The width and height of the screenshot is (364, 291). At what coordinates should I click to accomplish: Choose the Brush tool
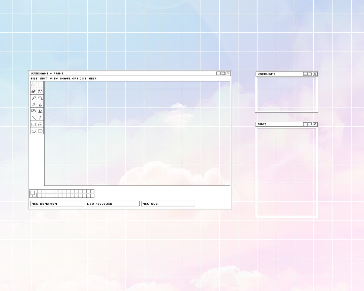pos(40,104)
